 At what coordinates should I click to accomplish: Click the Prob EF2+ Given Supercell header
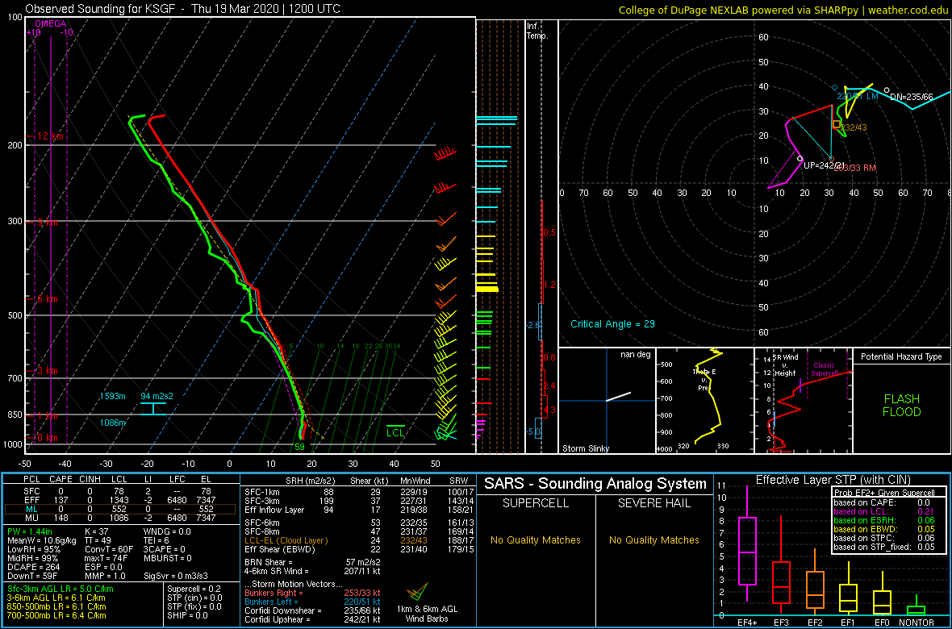[884, 492]
